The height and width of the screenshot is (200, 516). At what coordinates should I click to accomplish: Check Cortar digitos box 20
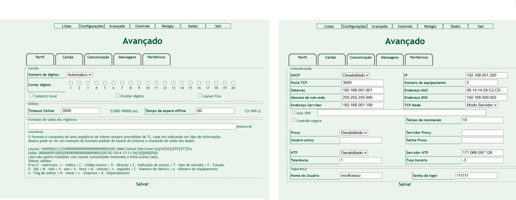233,83
